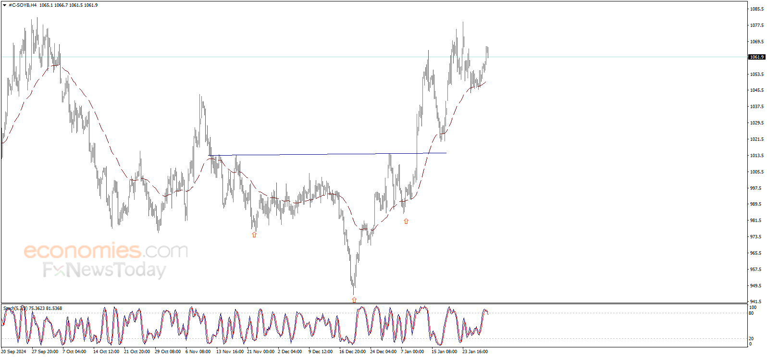Click the 1013.5 price axis label
The height and width of the screenshot is (357, 767).
757,156
